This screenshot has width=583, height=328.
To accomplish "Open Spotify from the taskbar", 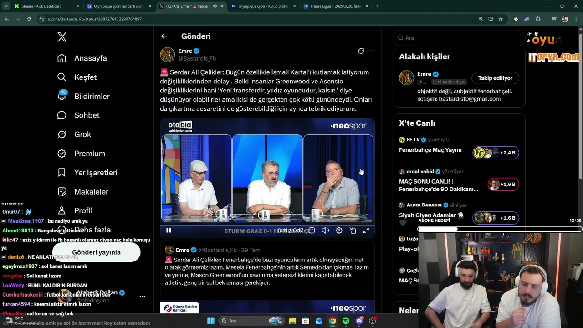I will coord(346,321).
